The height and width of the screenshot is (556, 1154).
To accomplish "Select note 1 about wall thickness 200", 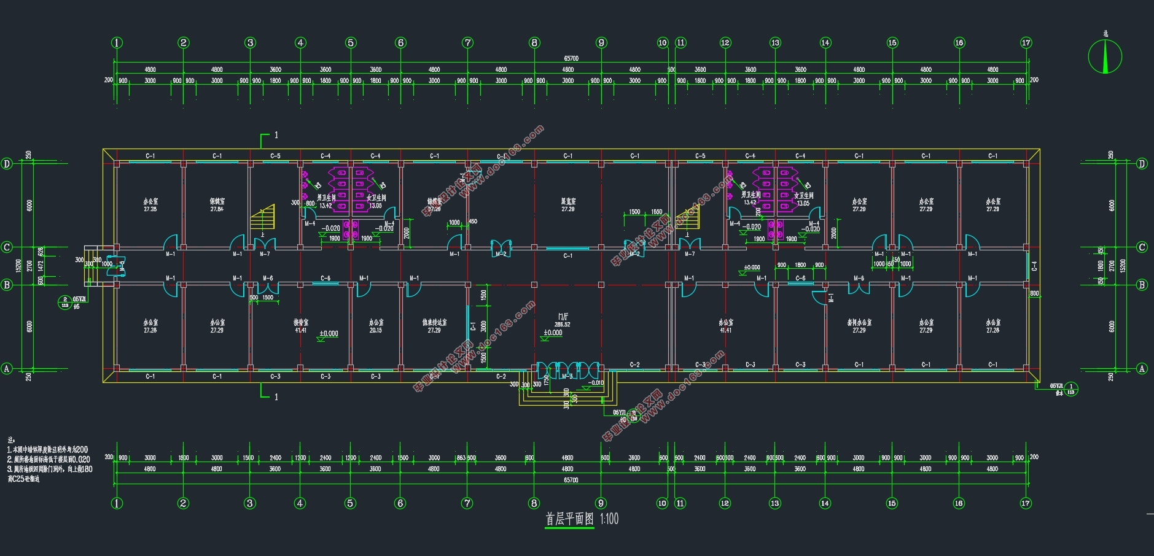I will click(47, 450).
